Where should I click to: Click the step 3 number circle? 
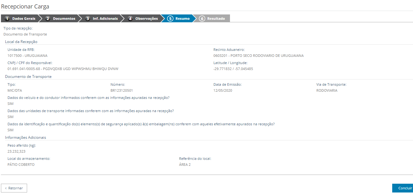pyautogui.click(x=88, y=19)
